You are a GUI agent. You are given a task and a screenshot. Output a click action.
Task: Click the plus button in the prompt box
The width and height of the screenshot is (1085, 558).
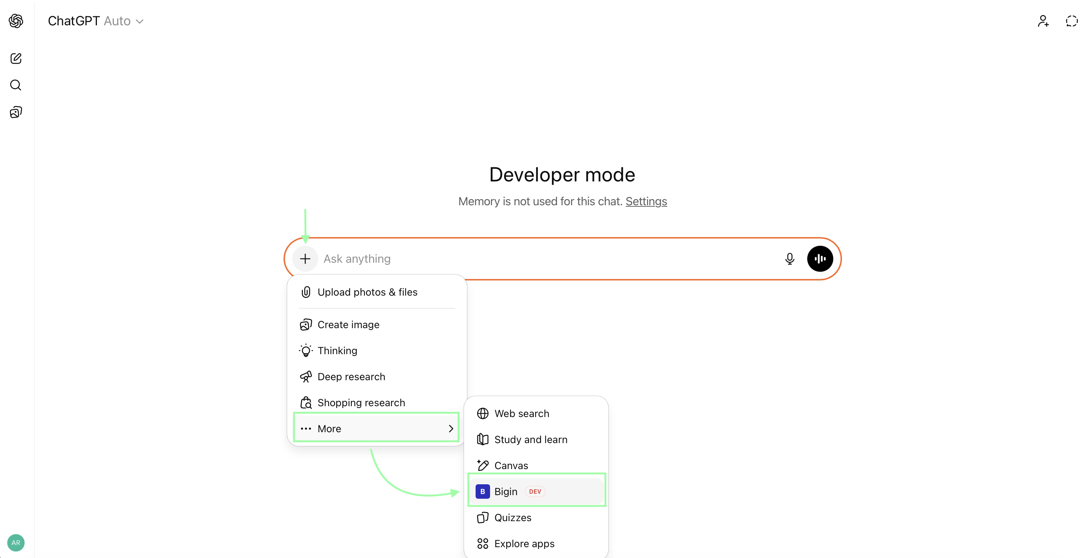click(305, 258)
